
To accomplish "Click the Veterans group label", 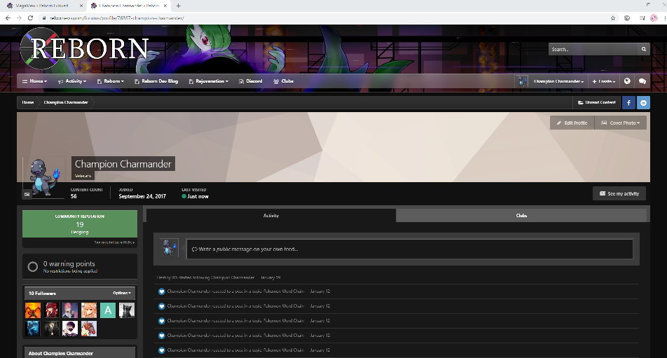I will click(83, 176).
